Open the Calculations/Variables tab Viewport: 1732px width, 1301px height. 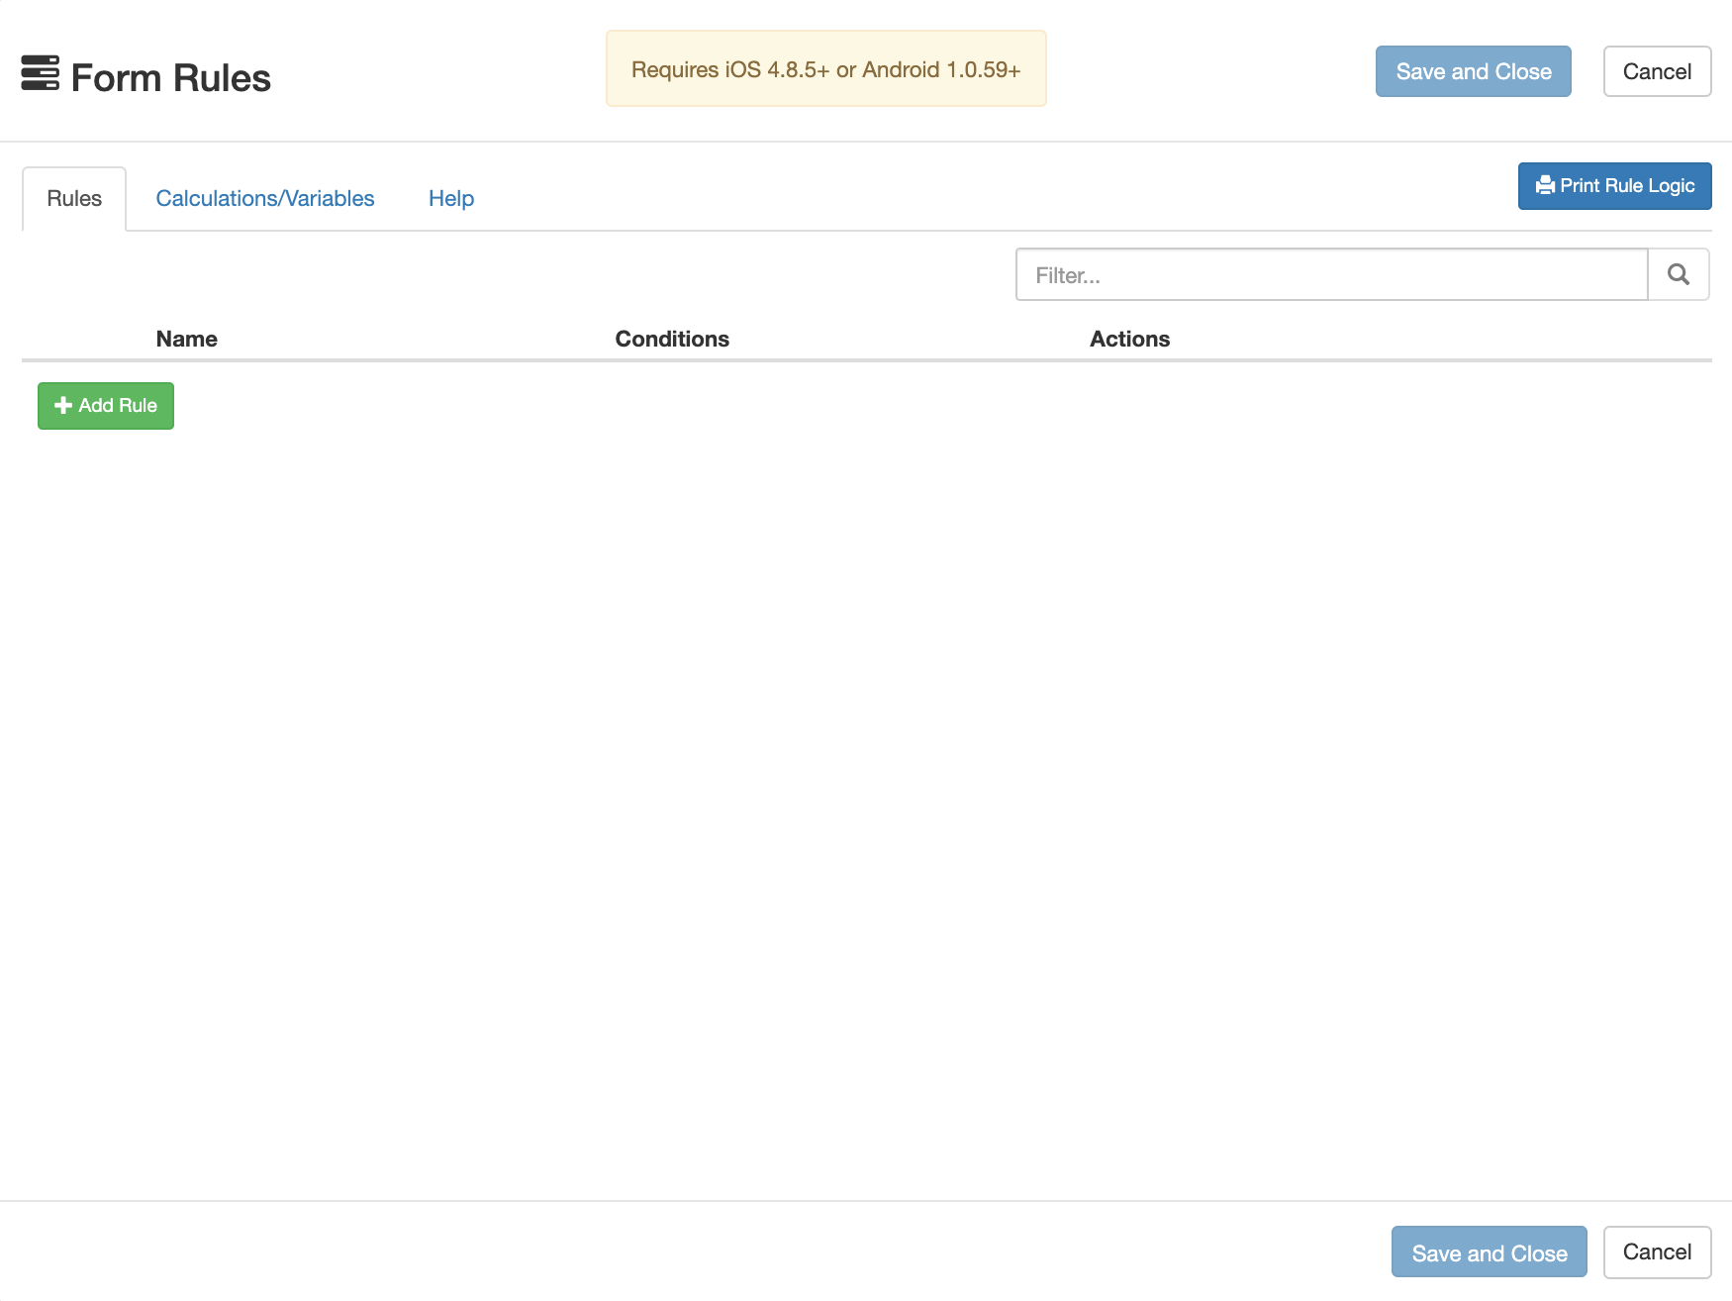pos(265,198)
